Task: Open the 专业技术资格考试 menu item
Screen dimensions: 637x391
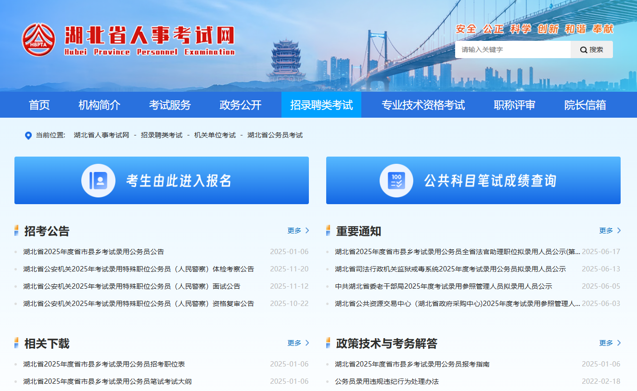Action: click(423, 105)
